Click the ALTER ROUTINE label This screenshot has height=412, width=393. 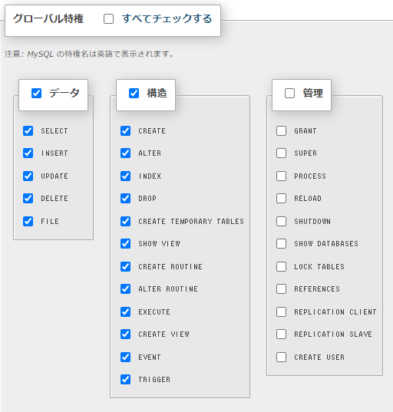tap(168, 289)
